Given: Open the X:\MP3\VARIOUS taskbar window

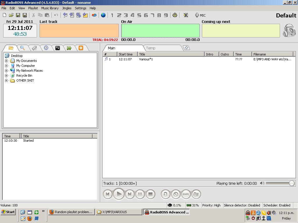Looking at the screenshot, I should [x=119, y=212].
